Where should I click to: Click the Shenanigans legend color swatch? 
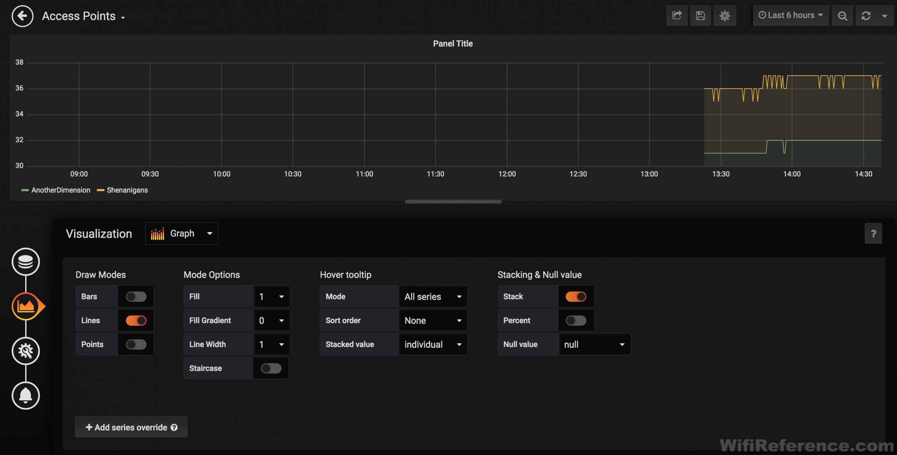click(x=101, y=190)
